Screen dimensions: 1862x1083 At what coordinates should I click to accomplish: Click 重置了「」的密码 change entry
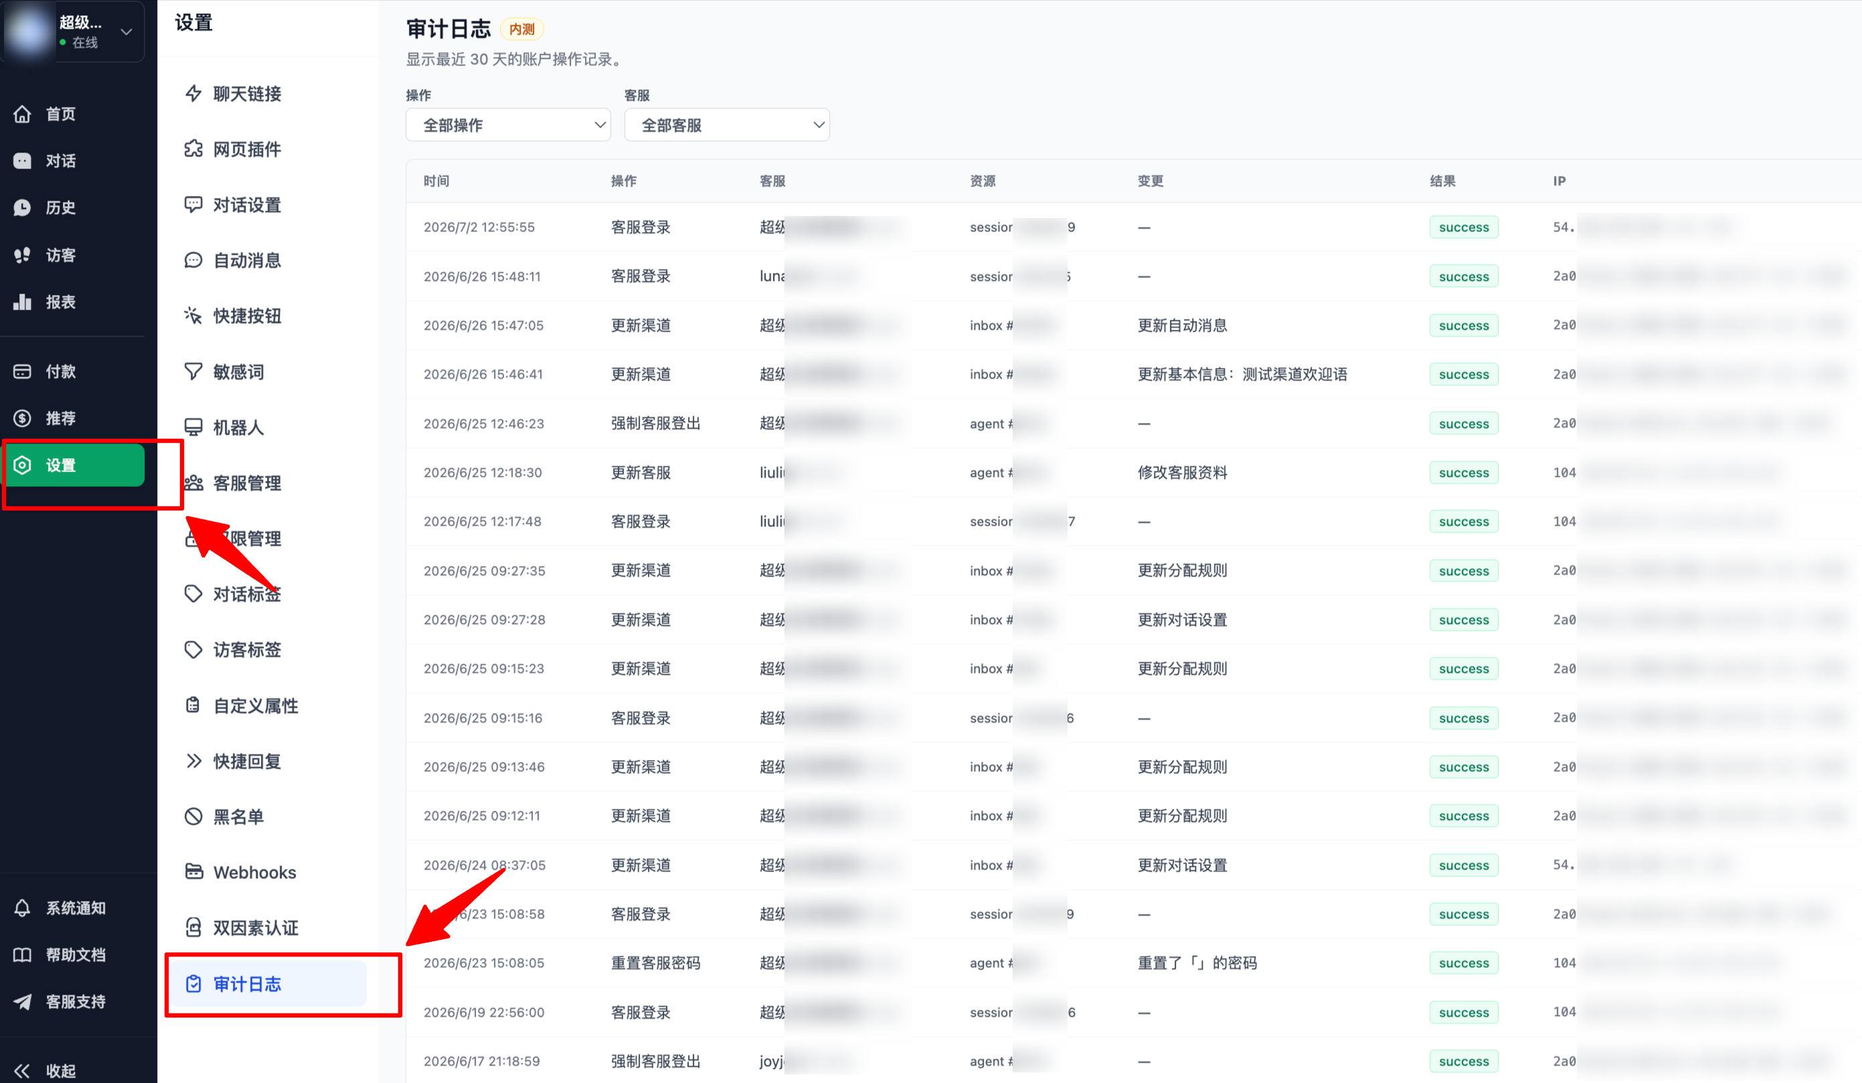(x=1197, y=963)
